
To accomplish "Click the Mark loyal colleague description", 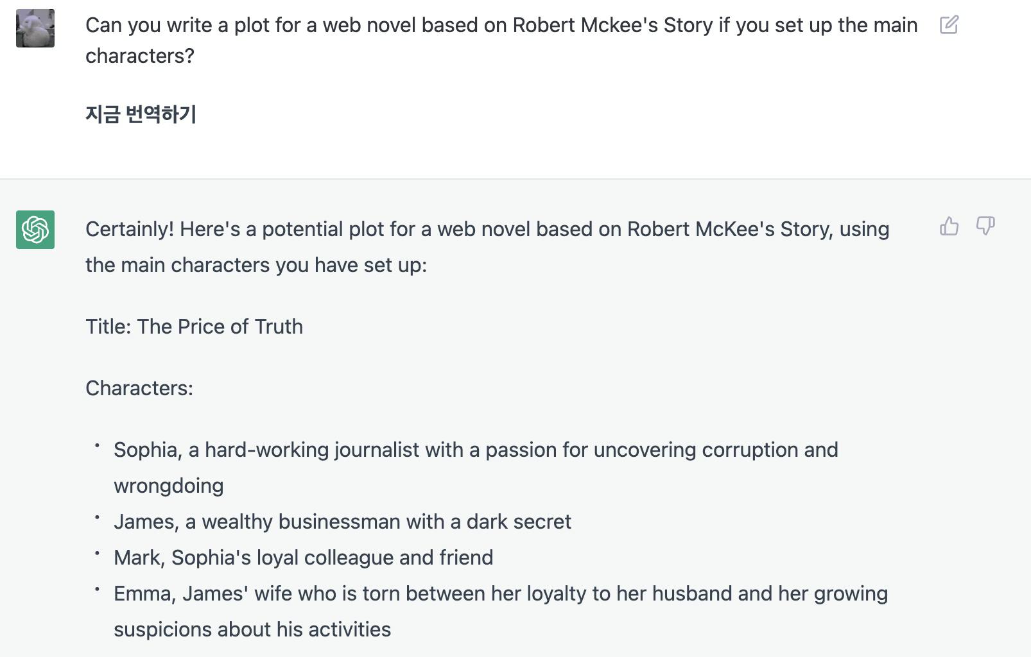I will tap(303, 558).
